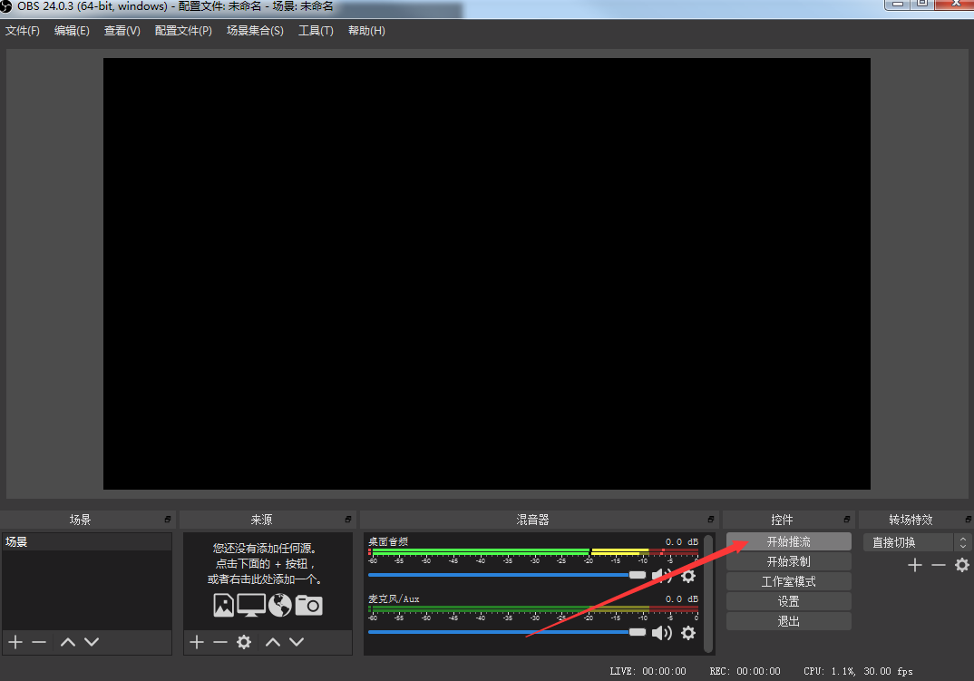The image size is (974, 681).
Task: Click the image source icon
Action: (224, 605)
